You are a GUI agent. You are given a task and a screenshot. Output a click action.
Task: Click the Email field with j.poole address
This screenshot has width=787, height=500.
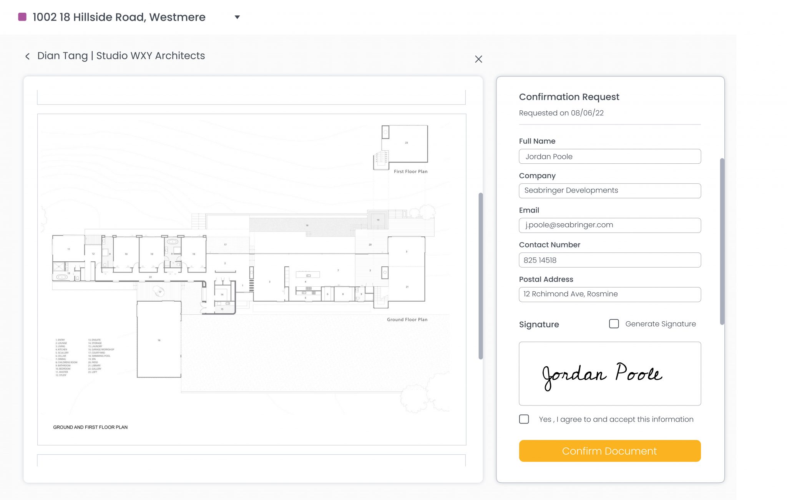pos(609,225)
